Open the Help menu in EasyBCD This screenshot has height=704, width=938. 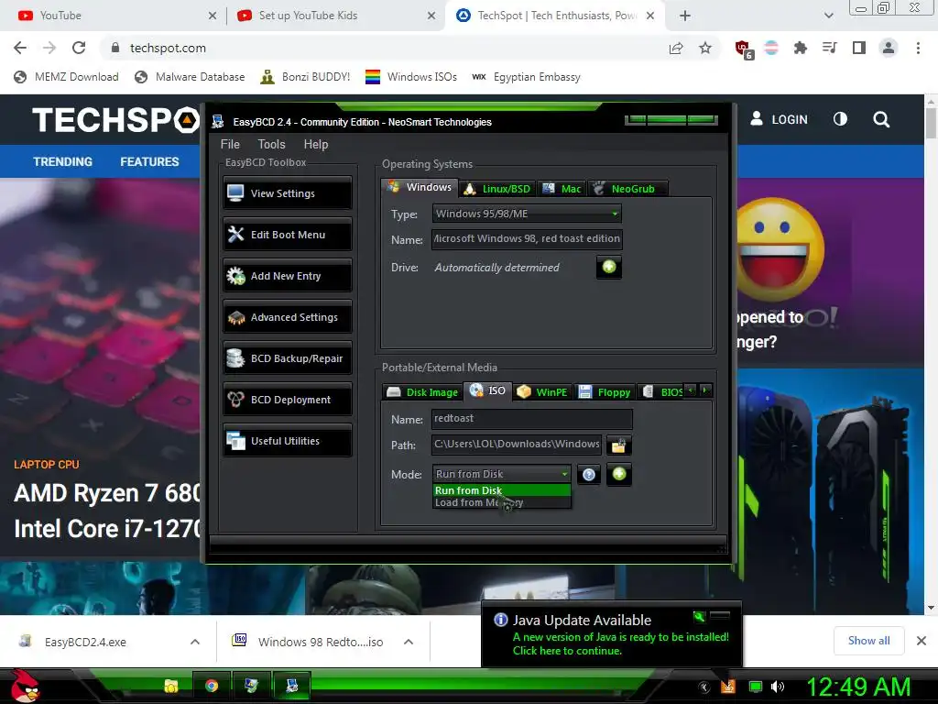point(316,144)
